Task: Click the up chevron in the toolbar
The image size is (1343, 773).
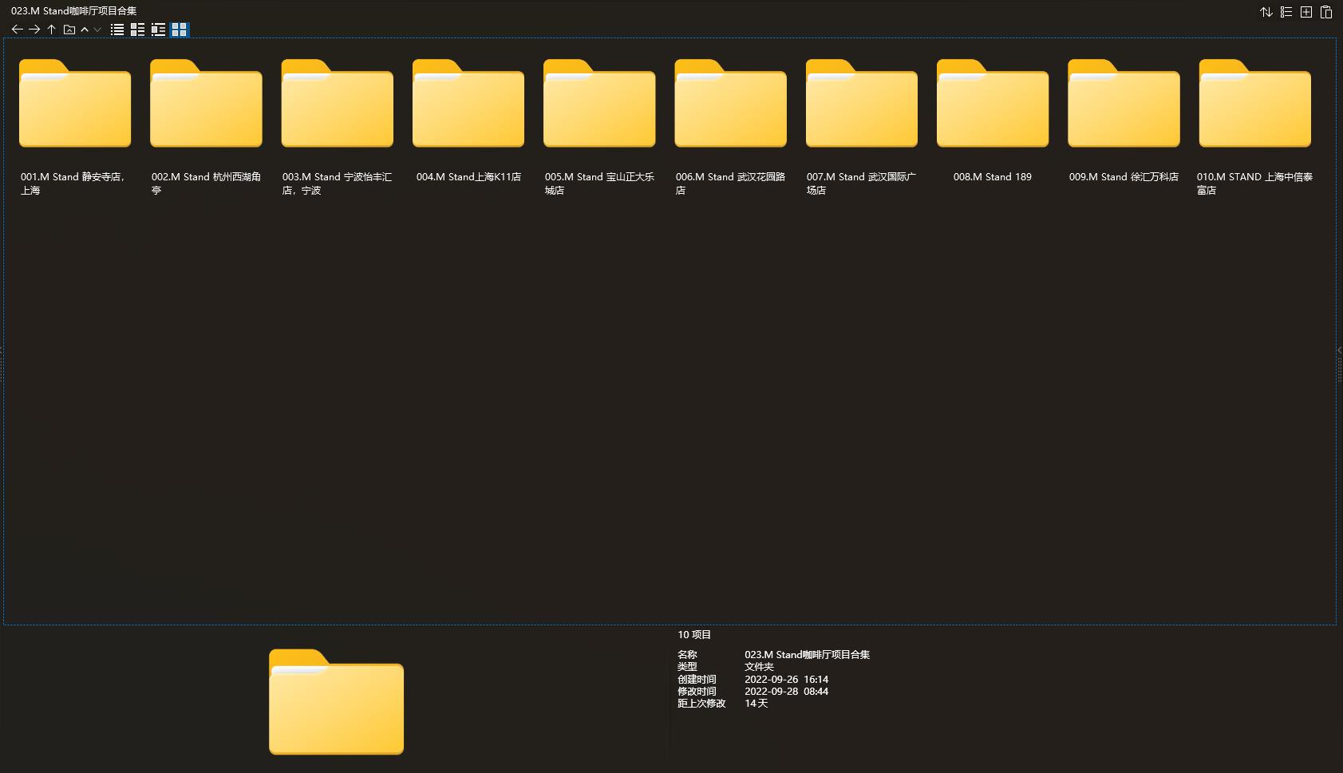Action: (x=85, y=30)
